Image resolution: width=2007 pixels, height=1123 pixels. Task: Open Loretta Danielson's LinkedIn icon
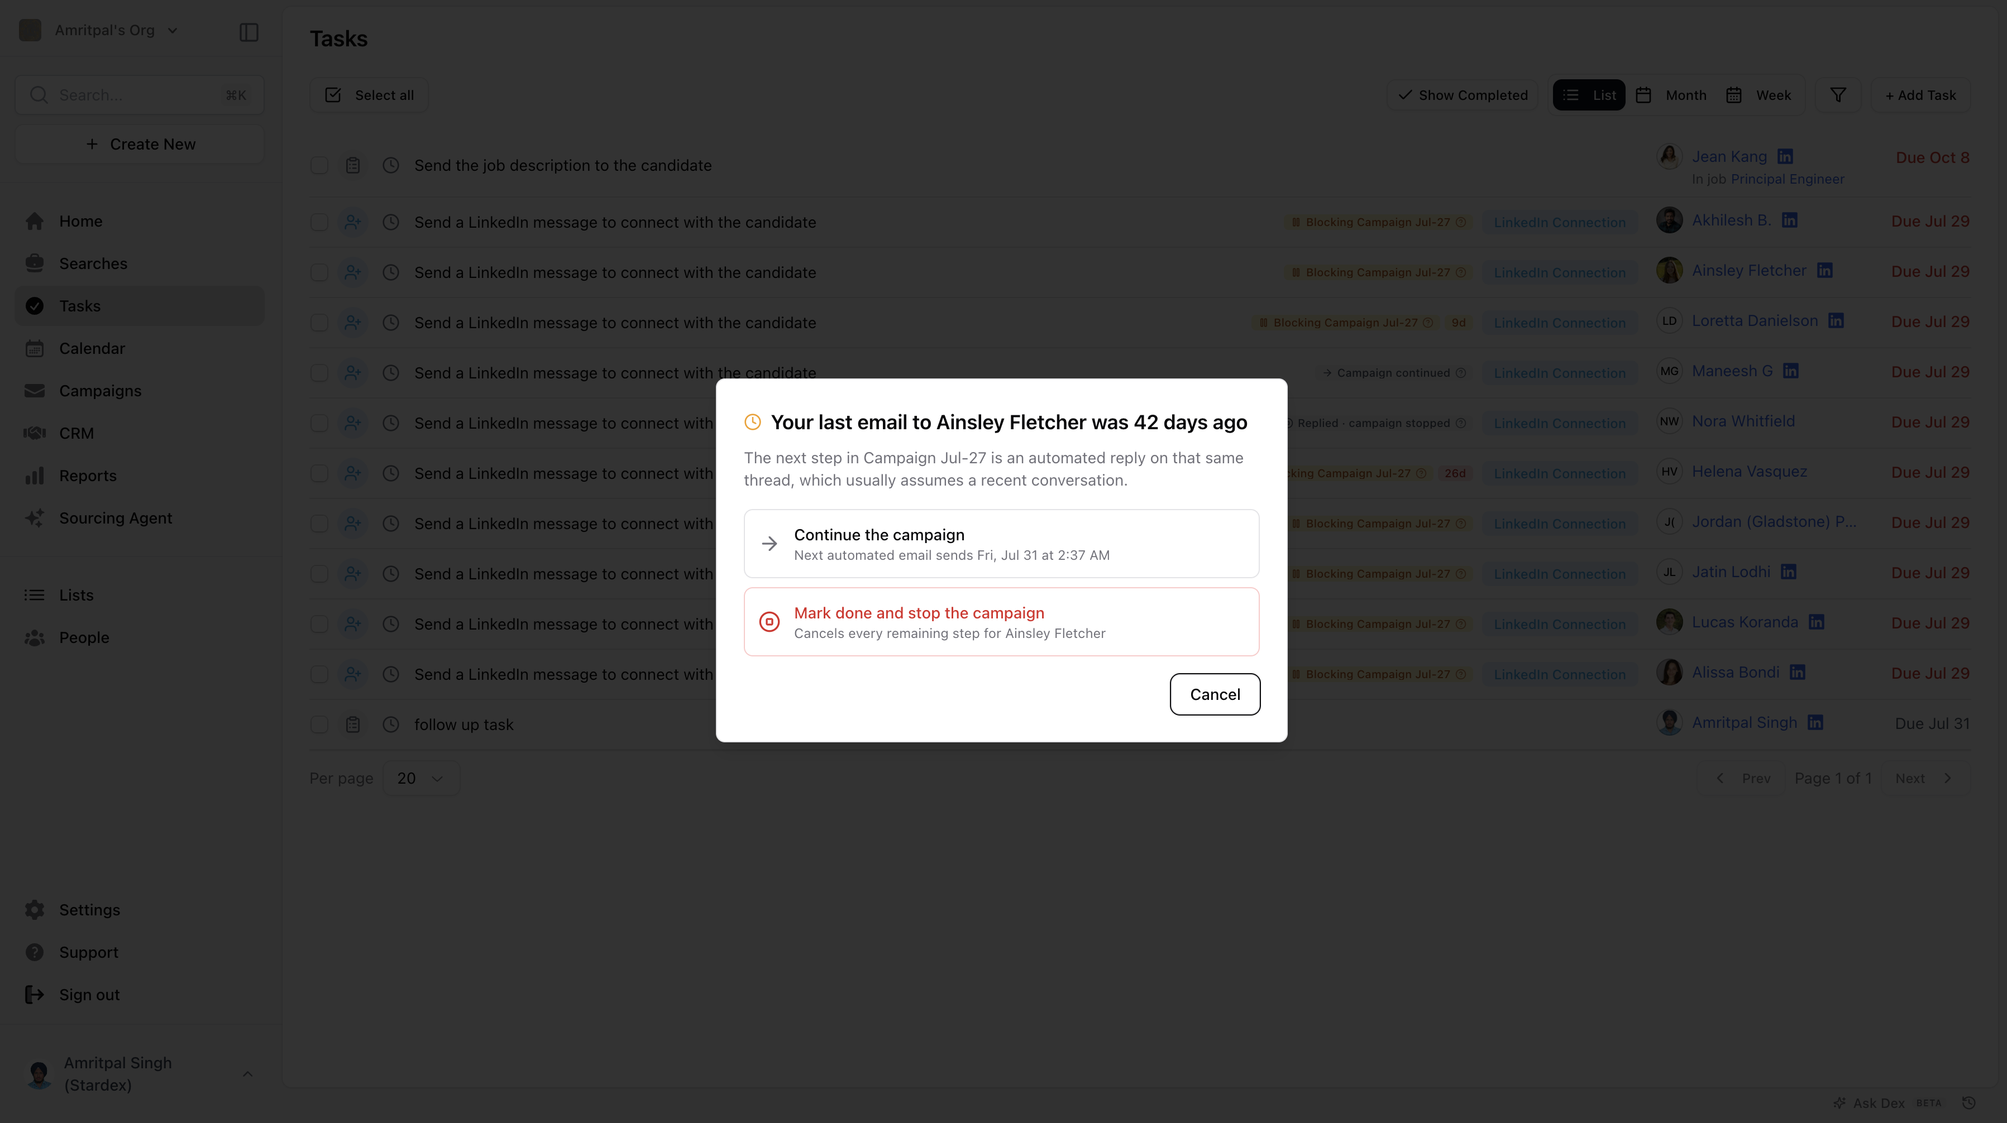1836,321
